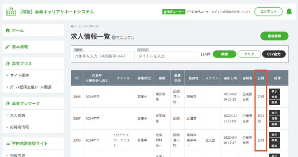Click the 114件 result count

(x=205, y=54)
